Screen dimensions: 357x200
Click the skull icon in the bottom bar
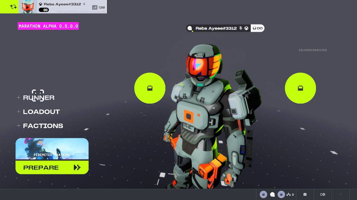(272, 194)
